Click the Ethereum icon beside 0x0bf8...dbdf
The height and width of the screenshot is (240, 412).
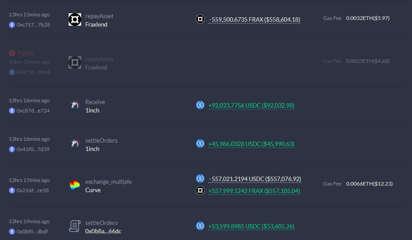click(x=12, y=232)
